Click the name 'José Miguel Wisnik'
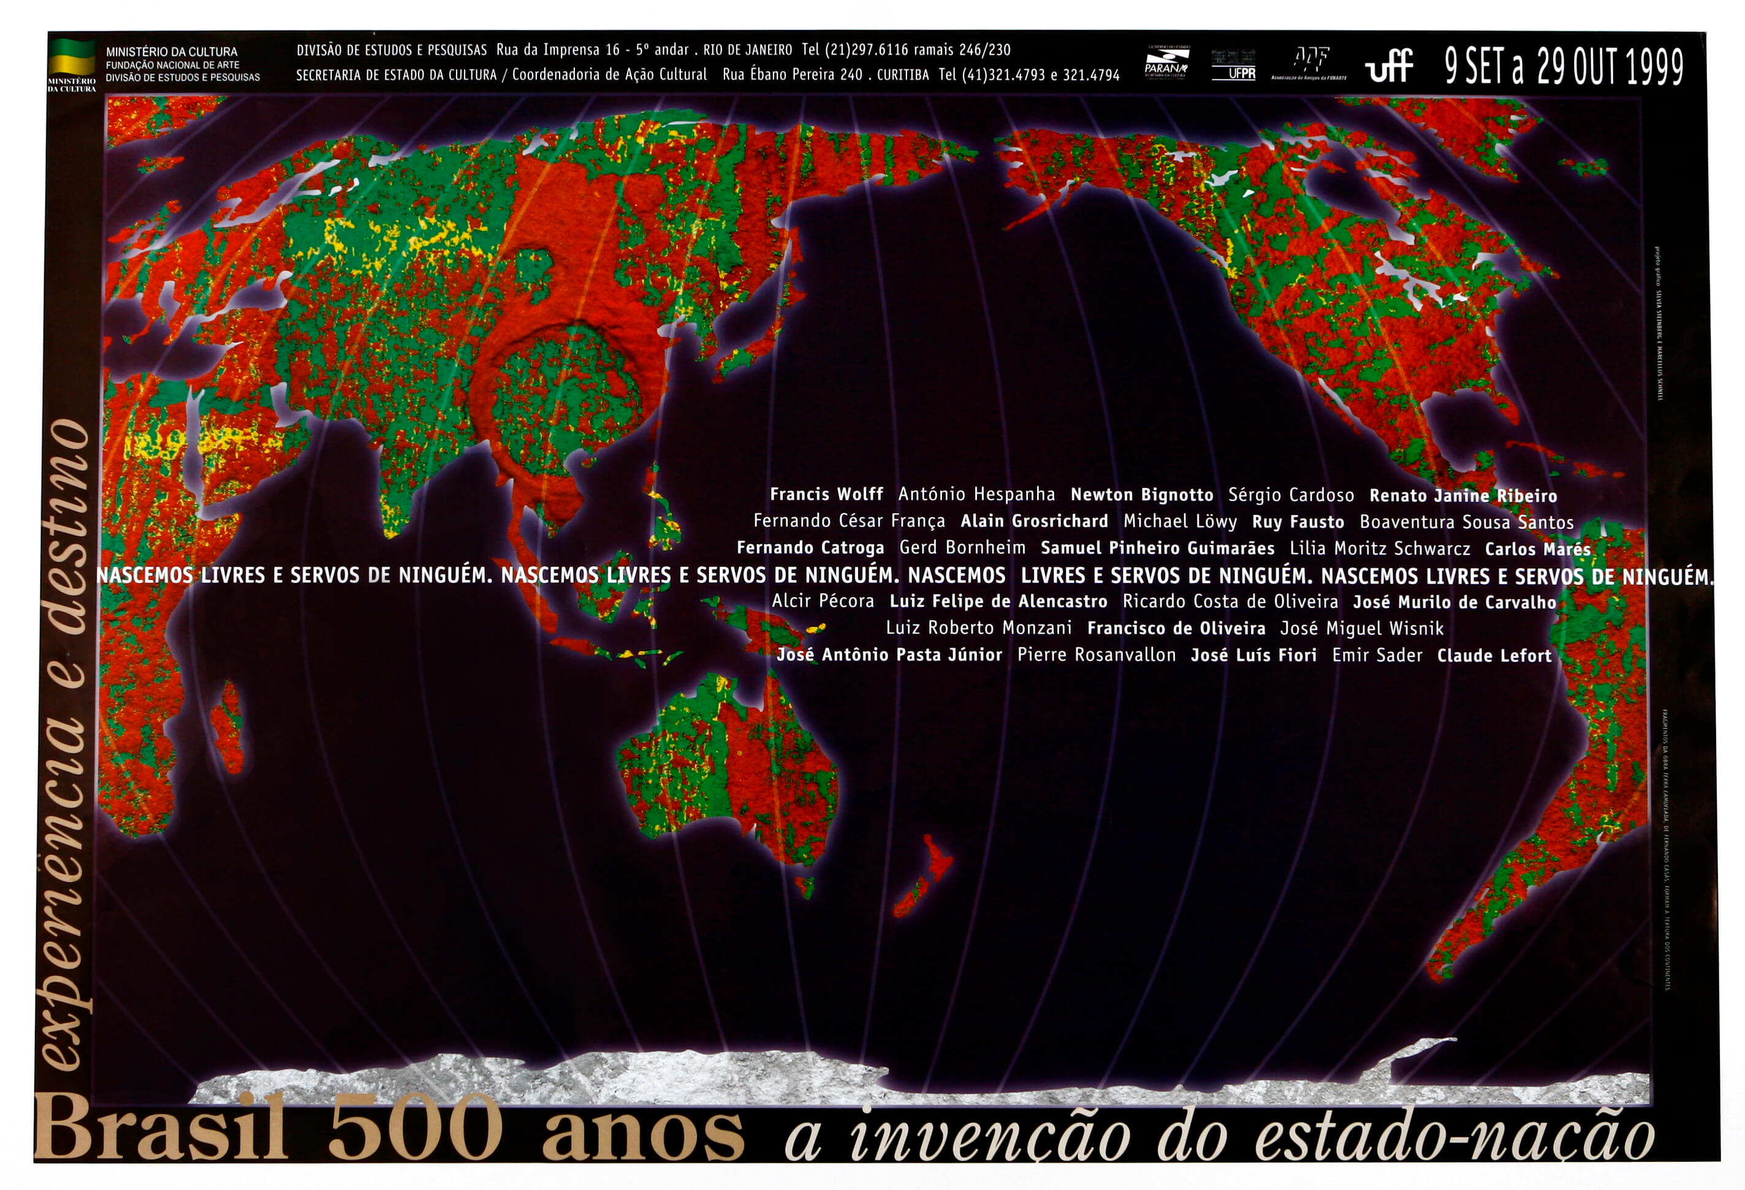1745x1190 pixels. point(1361,629)
